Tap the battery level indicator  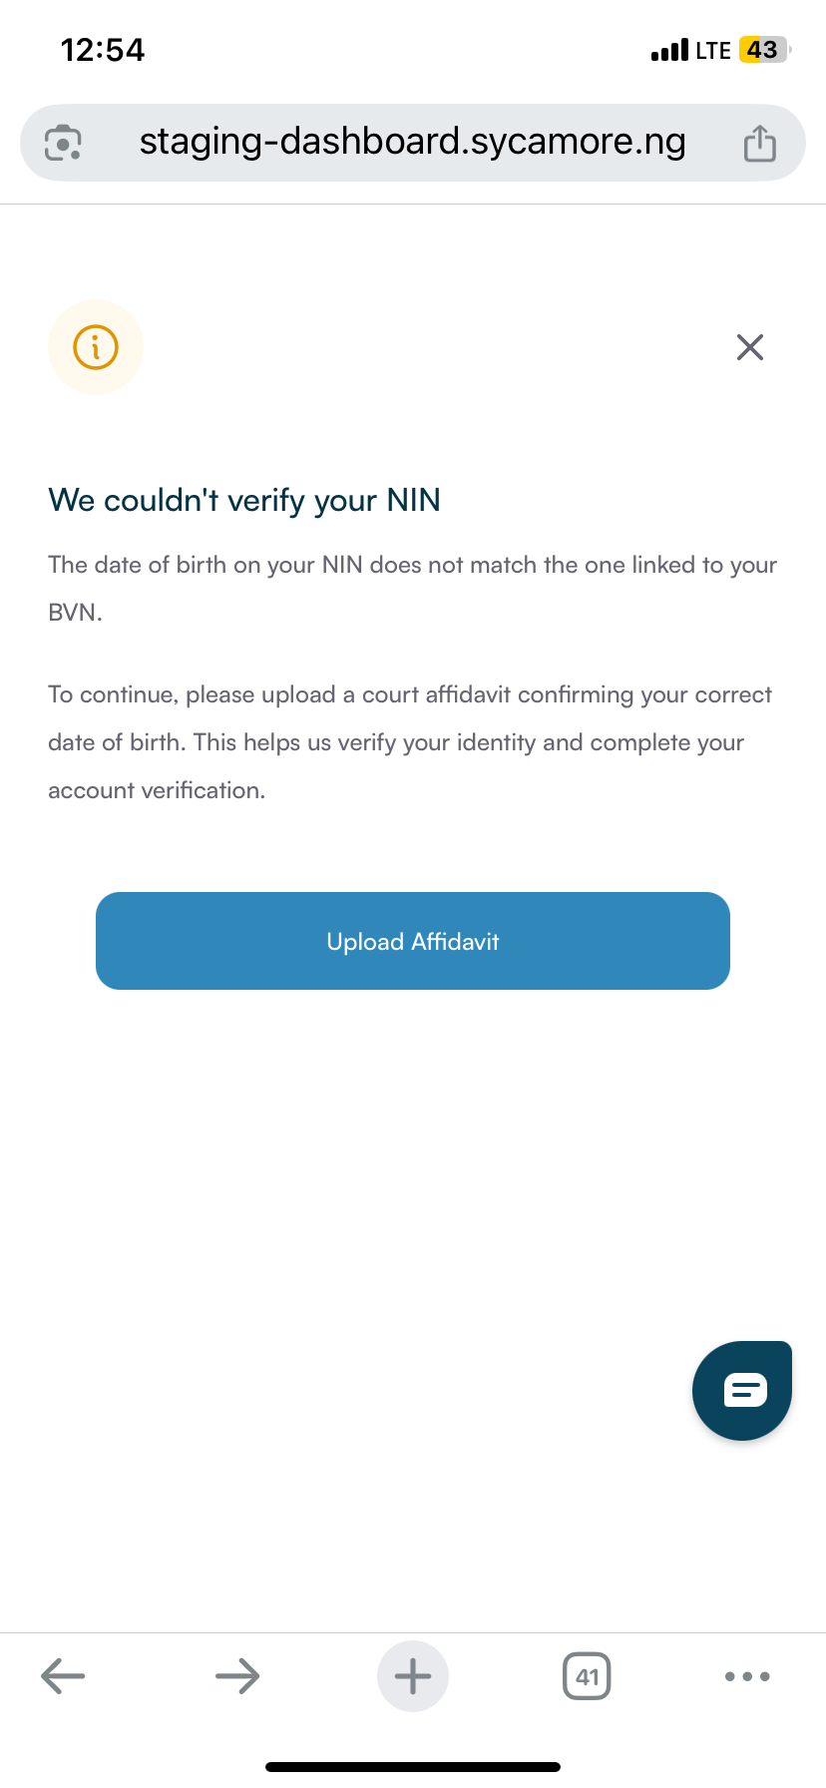[763, 50]
